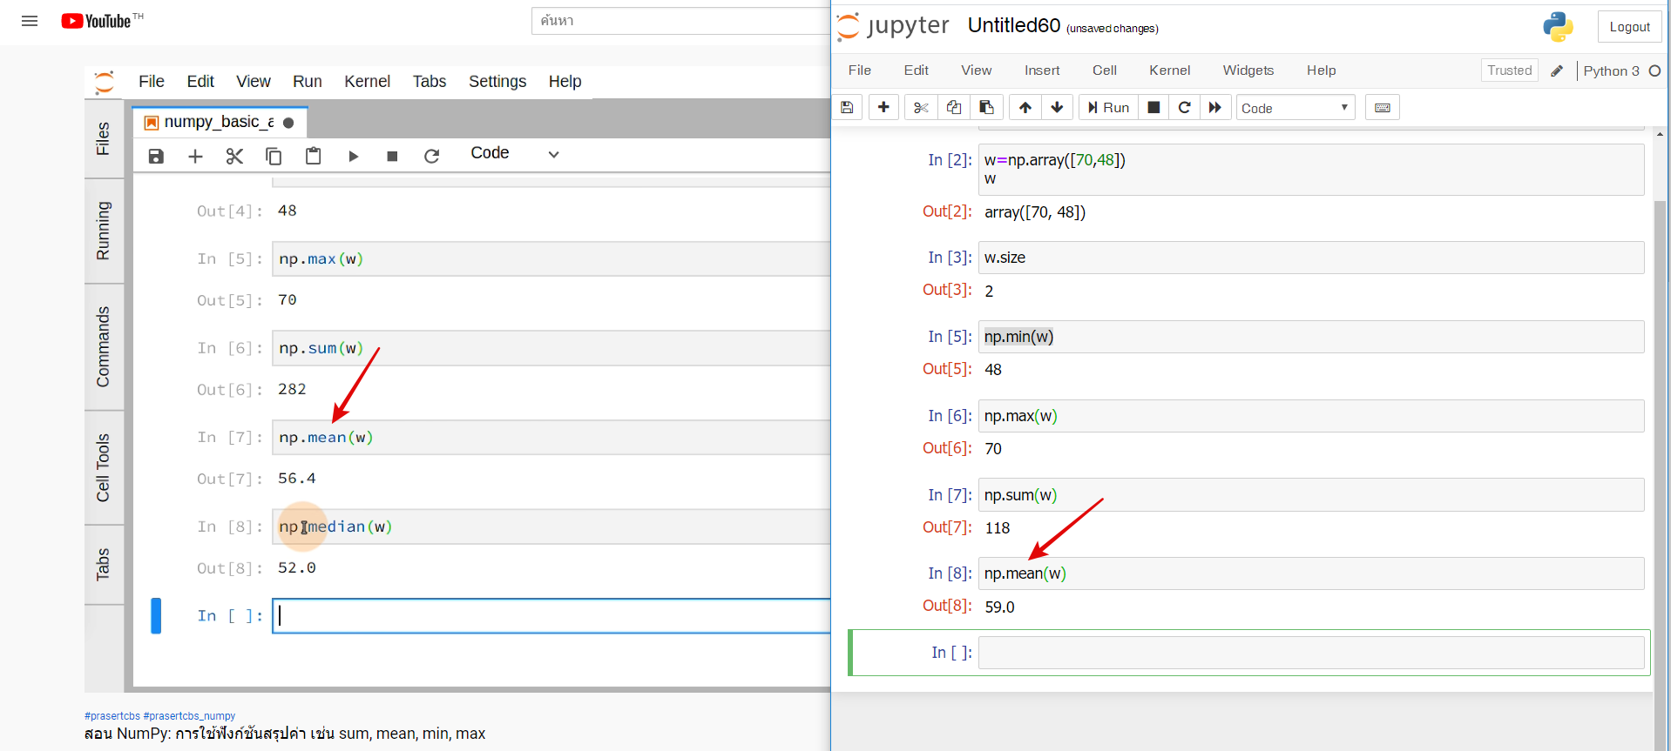Paste cells below in Jupyter Notebook toolbar
Image resolution: width=1671 pixels, height=751 pixels.
(986, 107)
